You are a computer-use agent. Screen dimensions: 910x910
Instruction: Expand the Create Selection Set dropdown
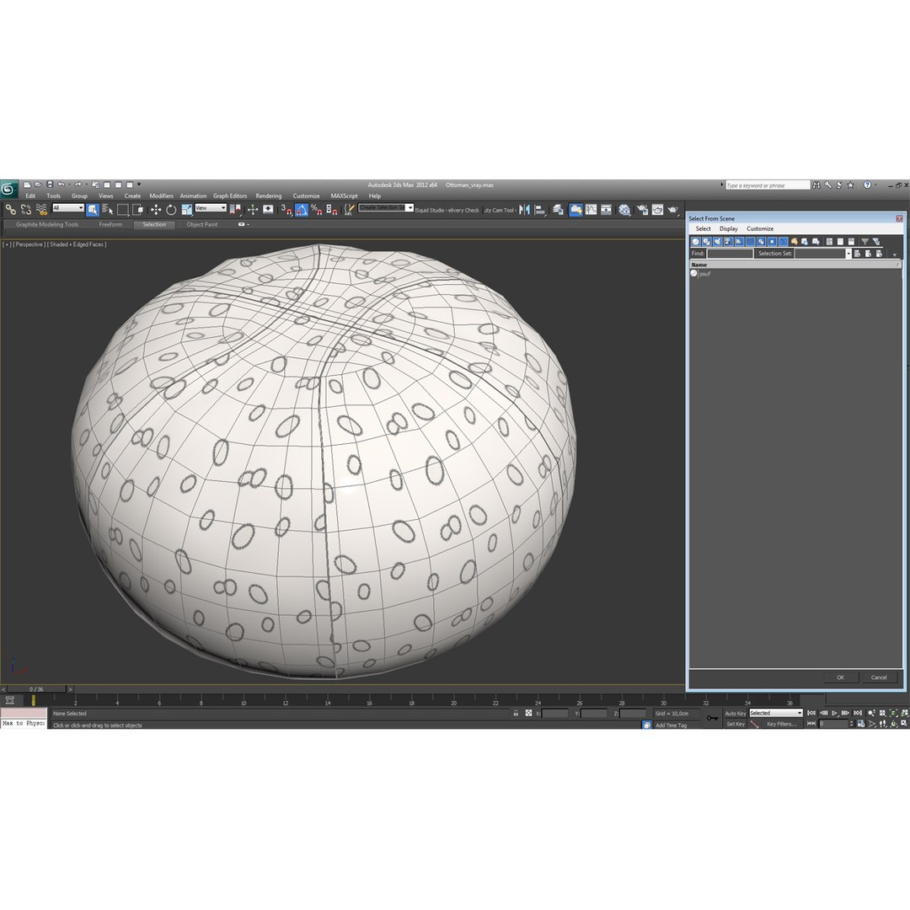[x=409, y=208]
